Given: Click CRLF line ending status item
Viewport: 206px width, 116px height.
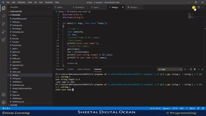Looking at the screenshot, I should [182, 108].
